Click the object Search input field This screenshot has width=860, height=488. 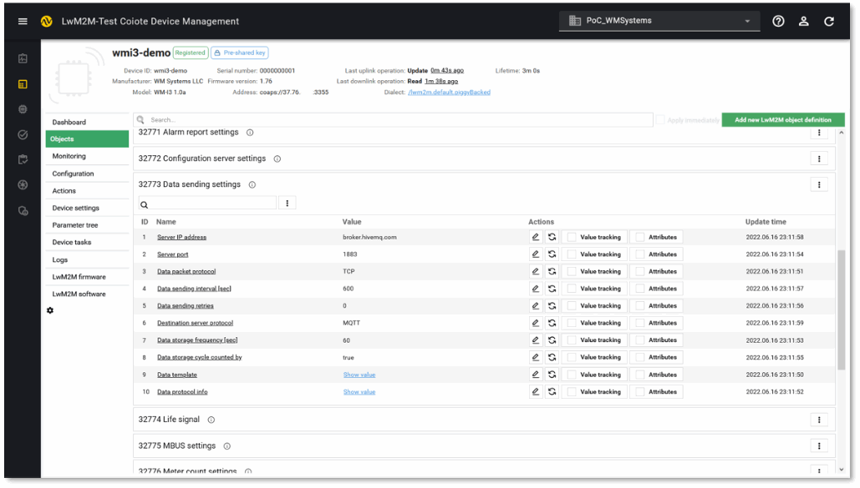393,120
